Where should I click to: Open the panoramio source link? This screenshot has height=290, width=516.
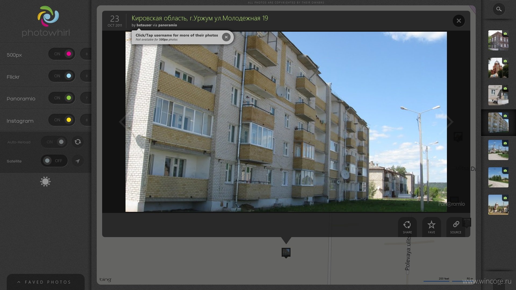(167, 25)
